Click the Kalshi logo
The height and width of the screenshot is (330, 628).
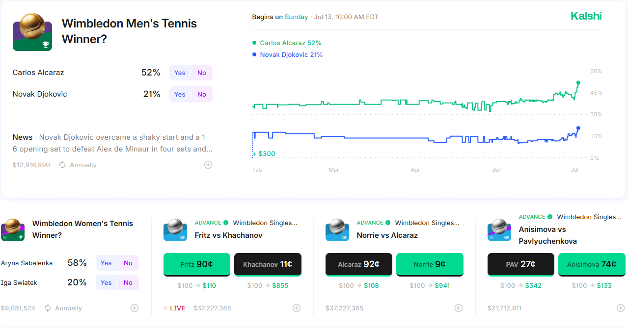tap(586, 16)
